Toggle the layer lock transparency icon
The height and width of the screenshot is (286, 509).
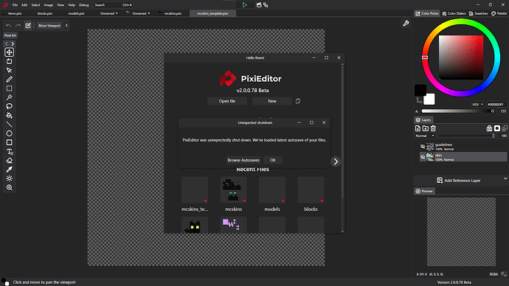[489, 128]
